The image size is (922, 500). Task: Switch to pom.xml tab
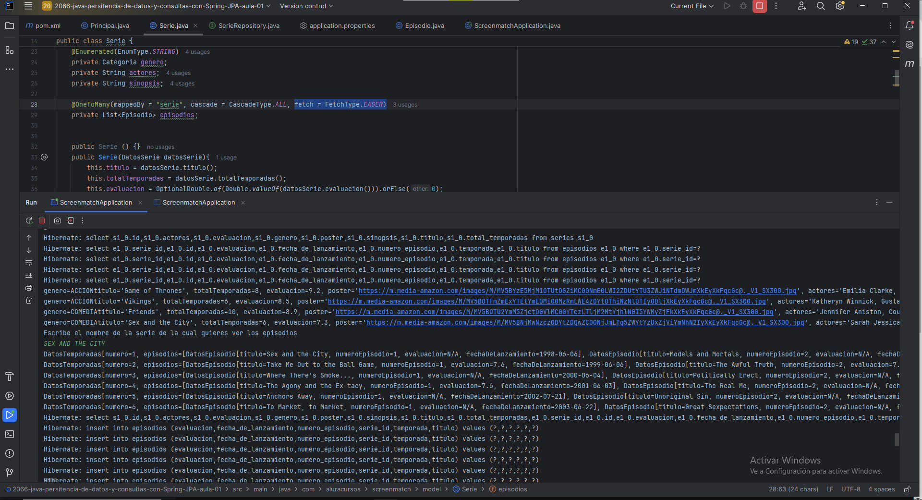(43, 25)
